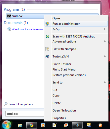Image resolution: width=110 pixels, height=129 pixels.
Task: Expand the 7-Zip submenu arrow
Action: 105,29
